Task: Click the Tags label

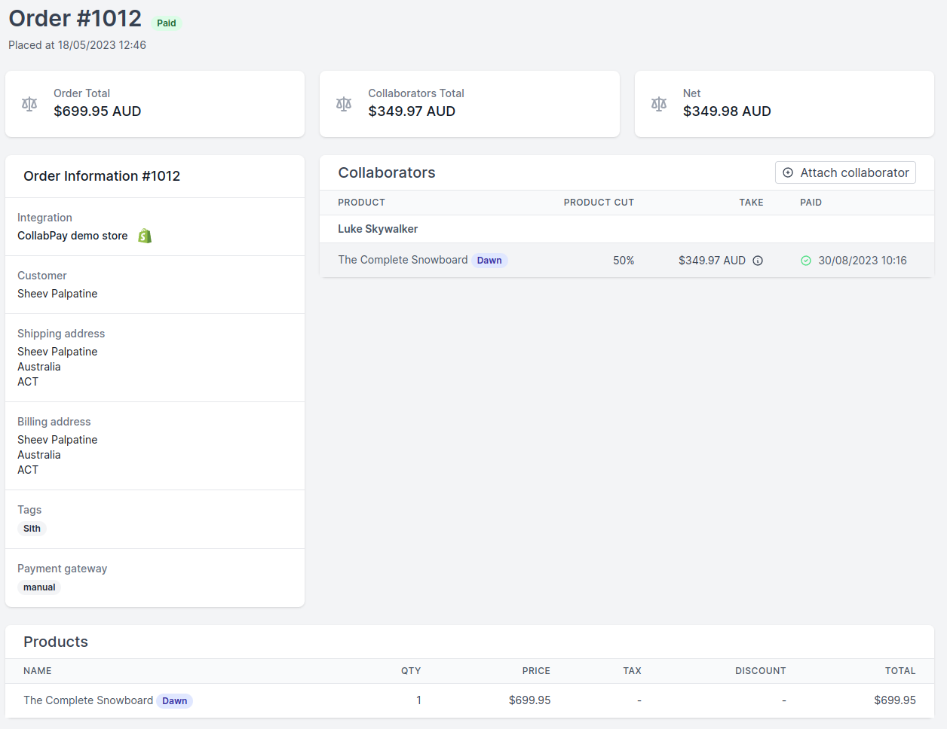Action: pyautogui.click(x=29, y=510)
